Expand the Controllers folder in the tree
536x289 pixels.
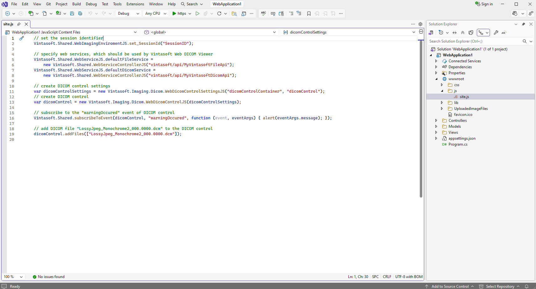pyautogui.click(x=436, y=121)
